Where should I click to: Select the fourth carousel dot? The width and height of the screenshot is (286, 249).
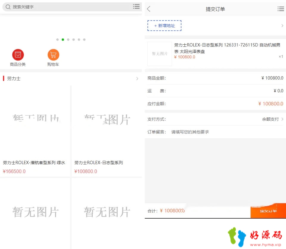click(x=74, y=40)
